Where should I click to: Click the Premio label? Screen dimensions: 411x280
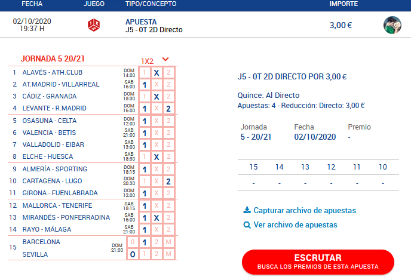359,127
